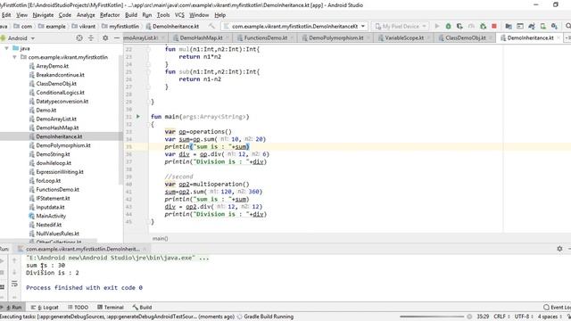Click the run gutter arrow beside fun main
Screen dimensions: 571x321
point(138,117)
